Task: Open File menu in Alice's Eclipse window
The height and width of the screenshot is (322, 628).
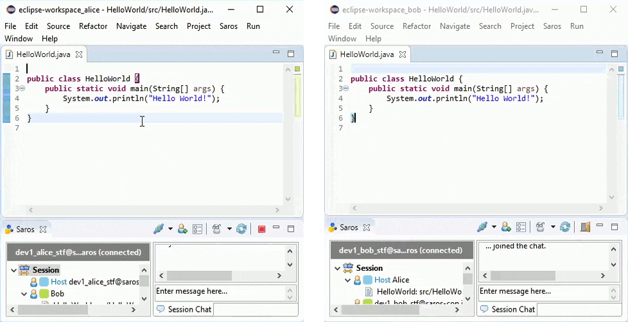Action: (10, 26)
